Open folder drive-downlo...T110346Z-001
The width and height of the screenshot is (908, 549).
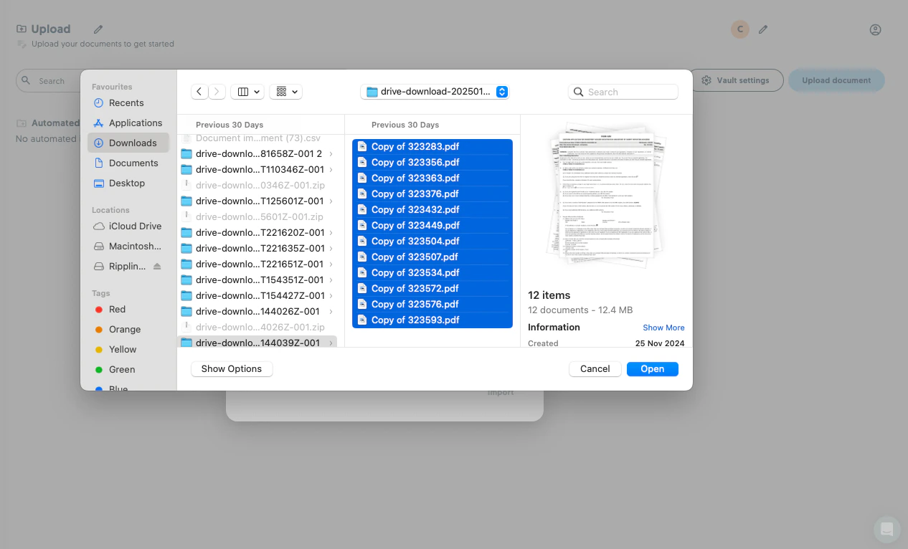[x=257, y=169]
